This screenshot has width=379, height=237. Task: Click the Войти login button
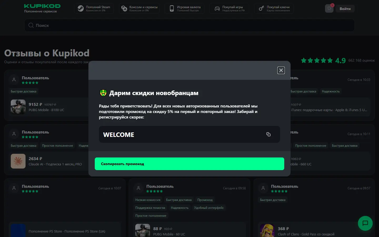coord(345,9)
